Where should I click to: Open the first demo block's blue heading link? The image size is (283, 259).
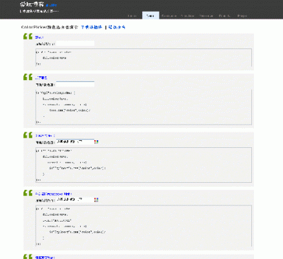[x=39, y=37]
